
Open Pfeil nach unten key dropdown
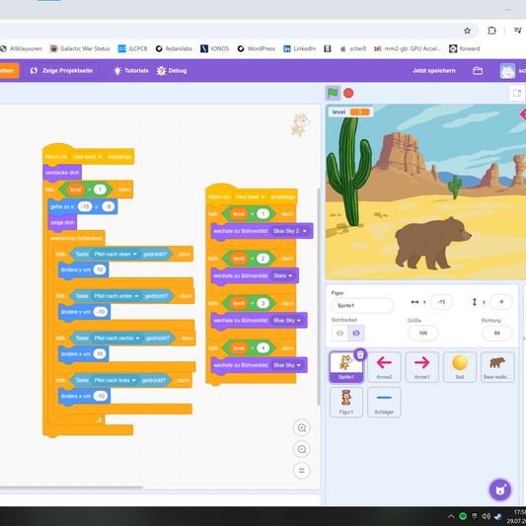(116, 296)
